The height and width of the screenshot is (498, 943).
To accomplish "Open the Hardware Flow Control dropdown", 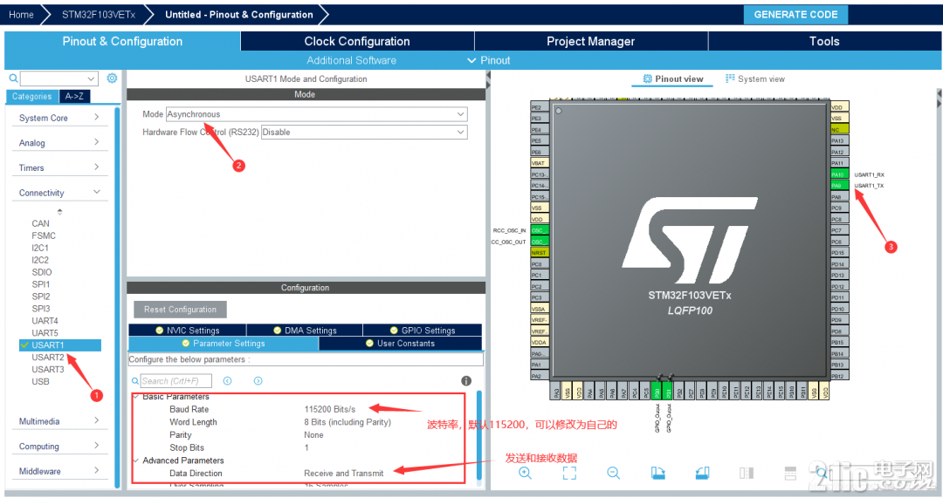I will tap(364, 133).
